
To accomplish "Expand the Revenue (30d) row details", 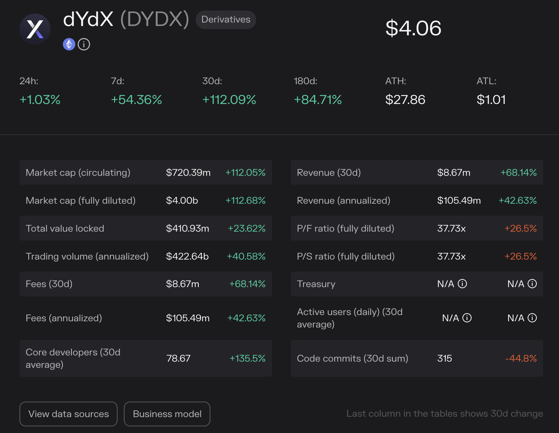I will (x=417, y=172).
